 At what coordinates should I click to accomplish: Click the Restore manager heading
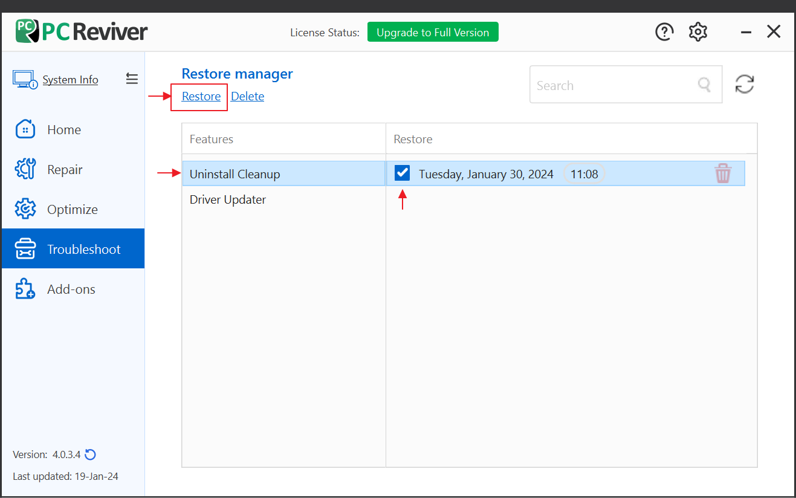[x=237, y=74]
